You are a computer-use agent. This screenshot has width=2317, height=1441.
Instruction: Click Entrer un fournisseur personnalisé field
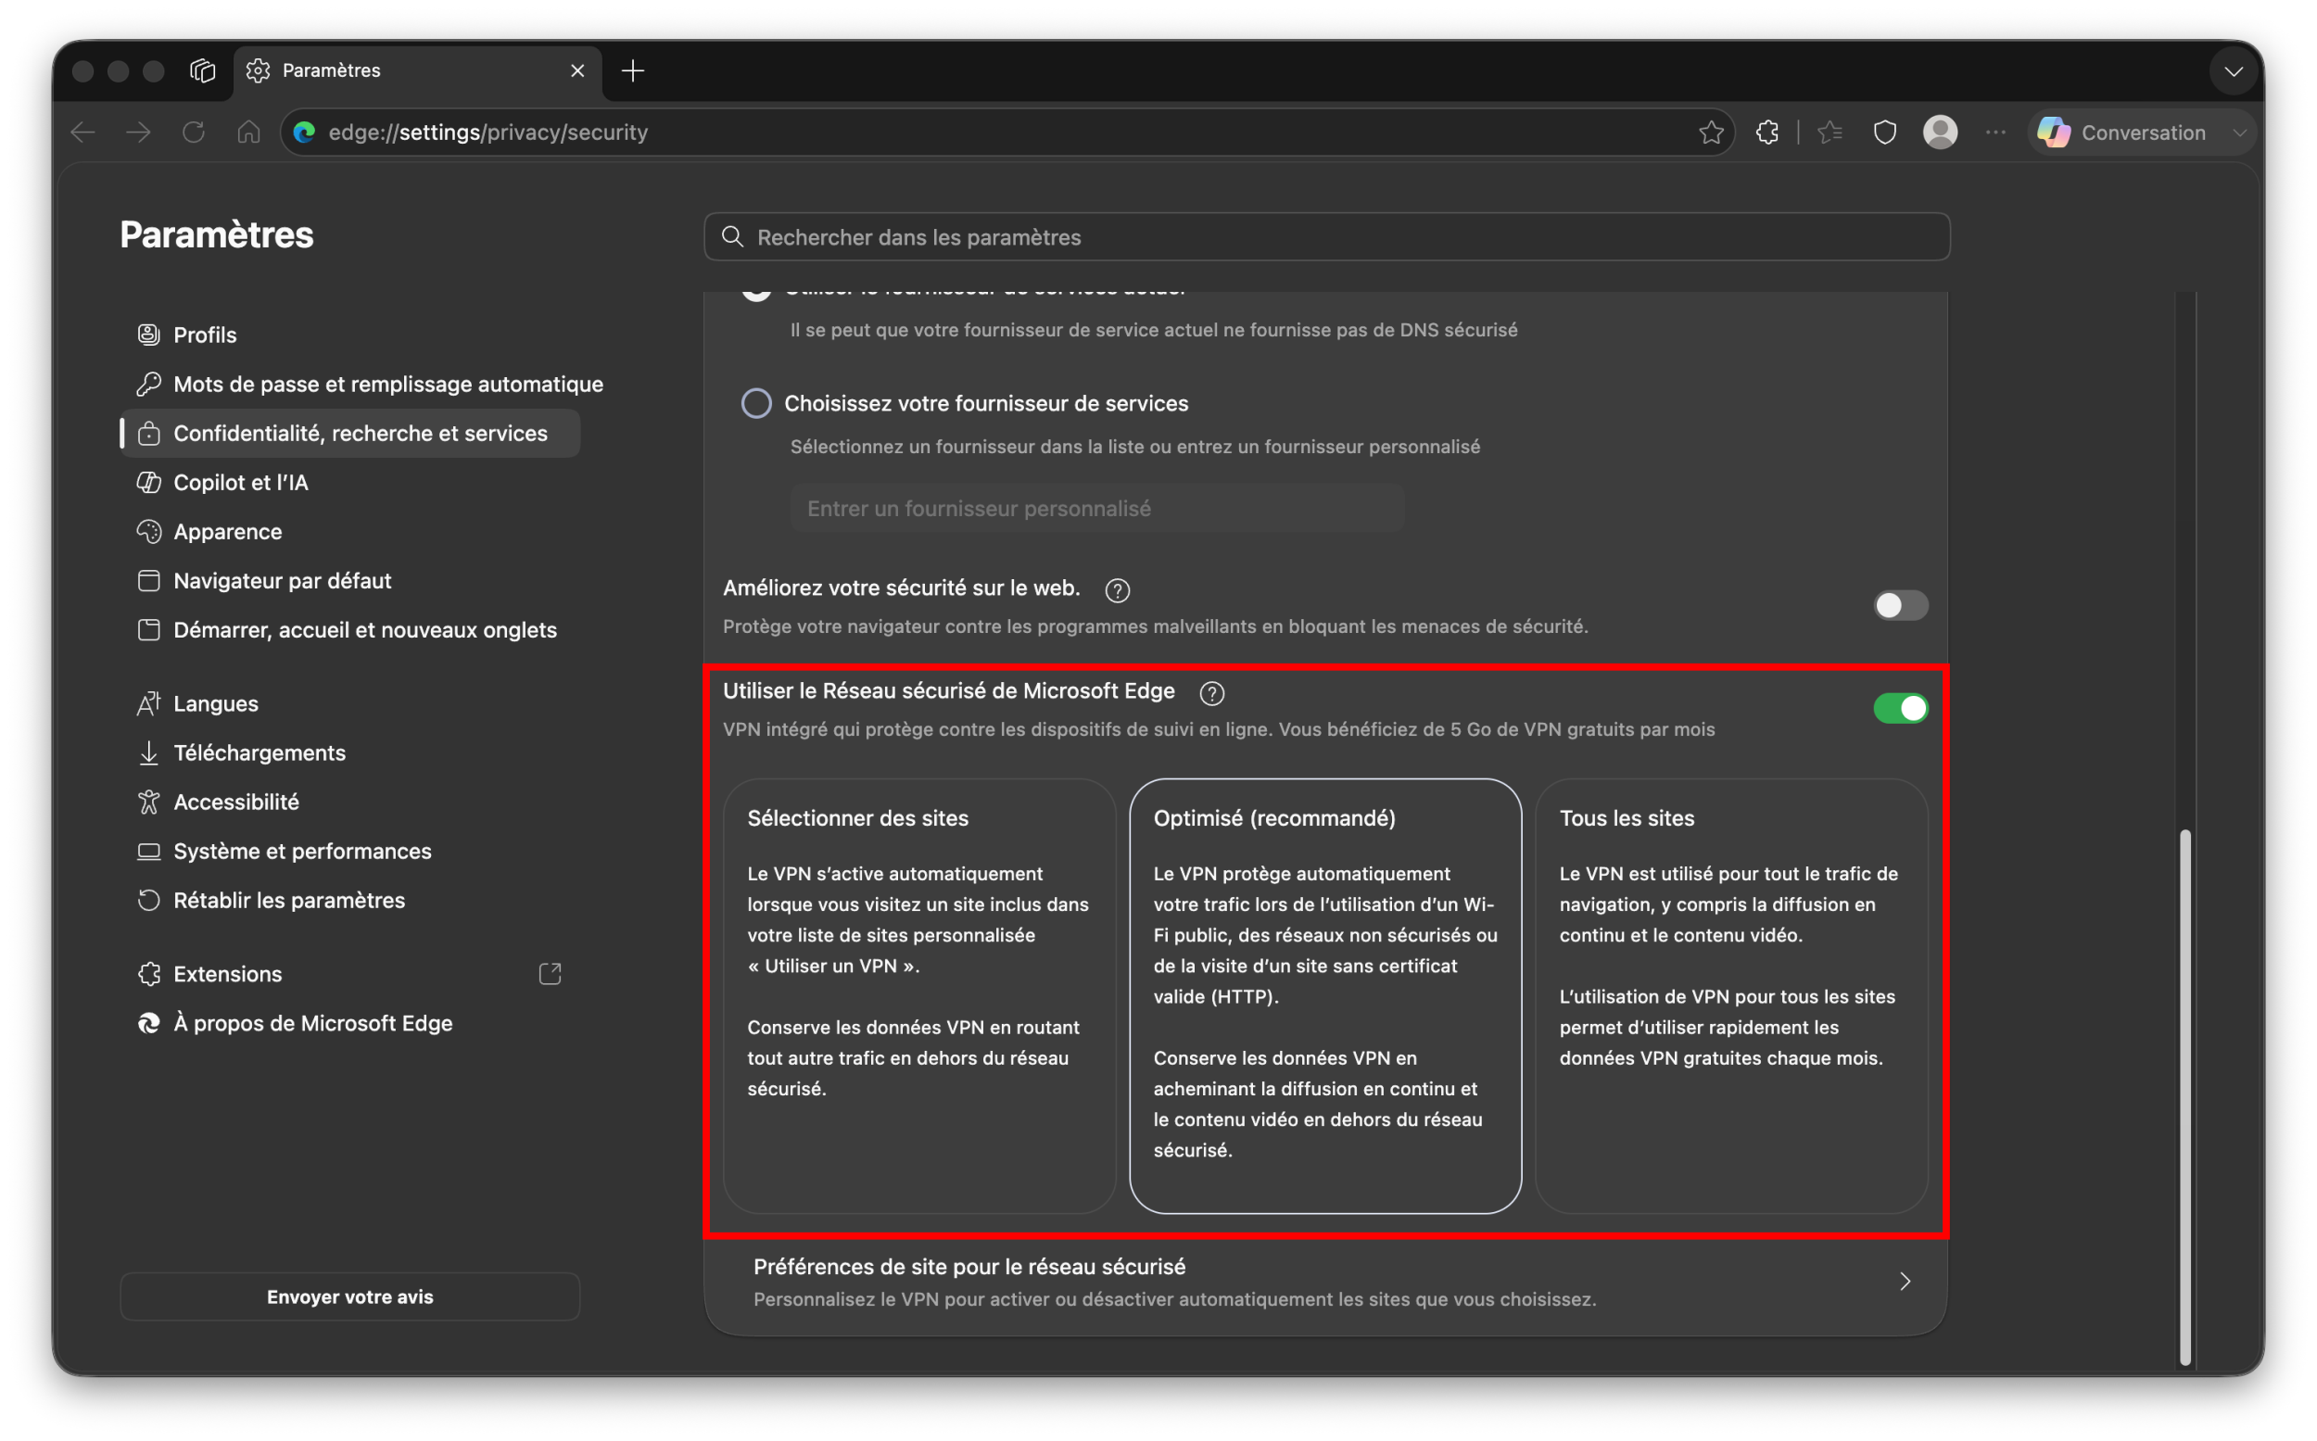pos(1097,508)
